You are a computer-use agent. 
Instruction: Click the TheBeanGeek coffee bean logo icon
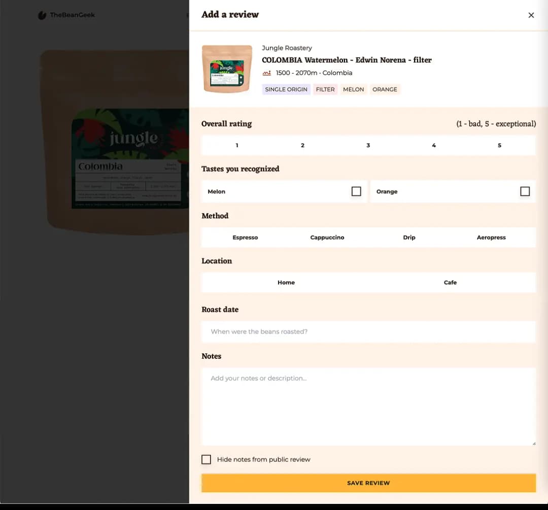pyautogui.click(x=41, y=15)
